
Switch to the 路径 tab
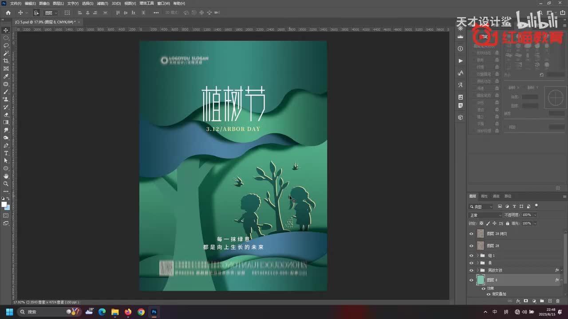coord(508,196)
